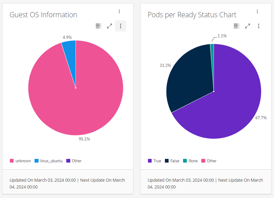Image resolution: width=274 pixels, height=198 pixels.
Task: Expand Guest OS Information chart to fullscreen
Action: pyautogui.click(x=109, y=26)
